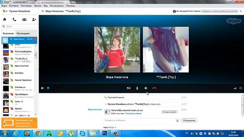Screen dimensions: 244x137
Task: Create a new group with group icon
Action: tap(24, 19)
